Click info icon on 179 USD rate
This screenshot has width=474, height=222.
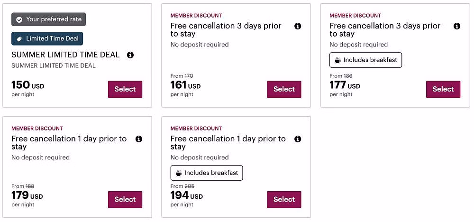coord(139,139)
